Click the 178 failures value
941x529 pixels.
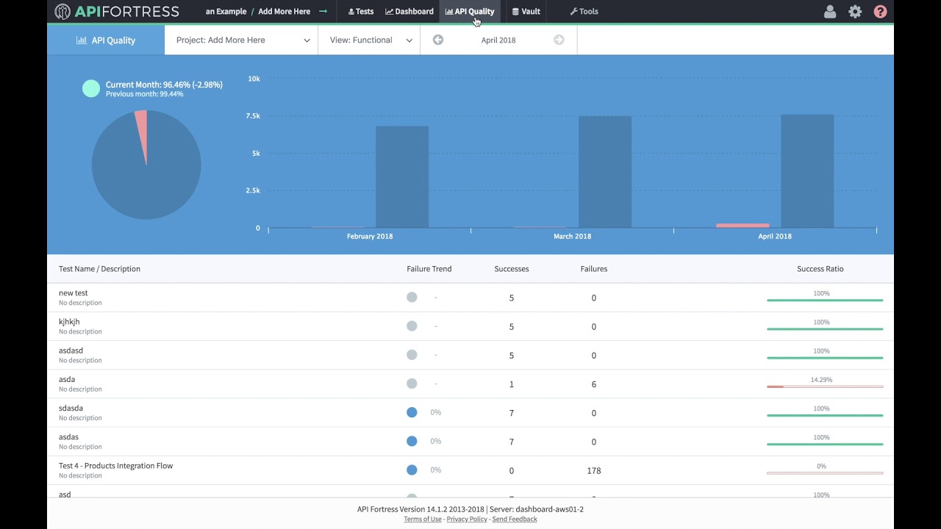[x=594, y=470]
